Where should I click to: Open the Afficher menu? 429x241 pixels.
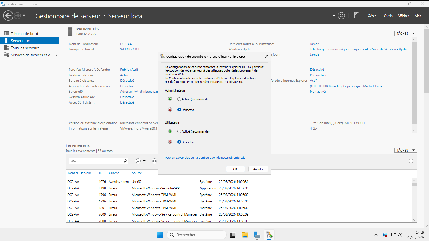(x=403, y=16)
